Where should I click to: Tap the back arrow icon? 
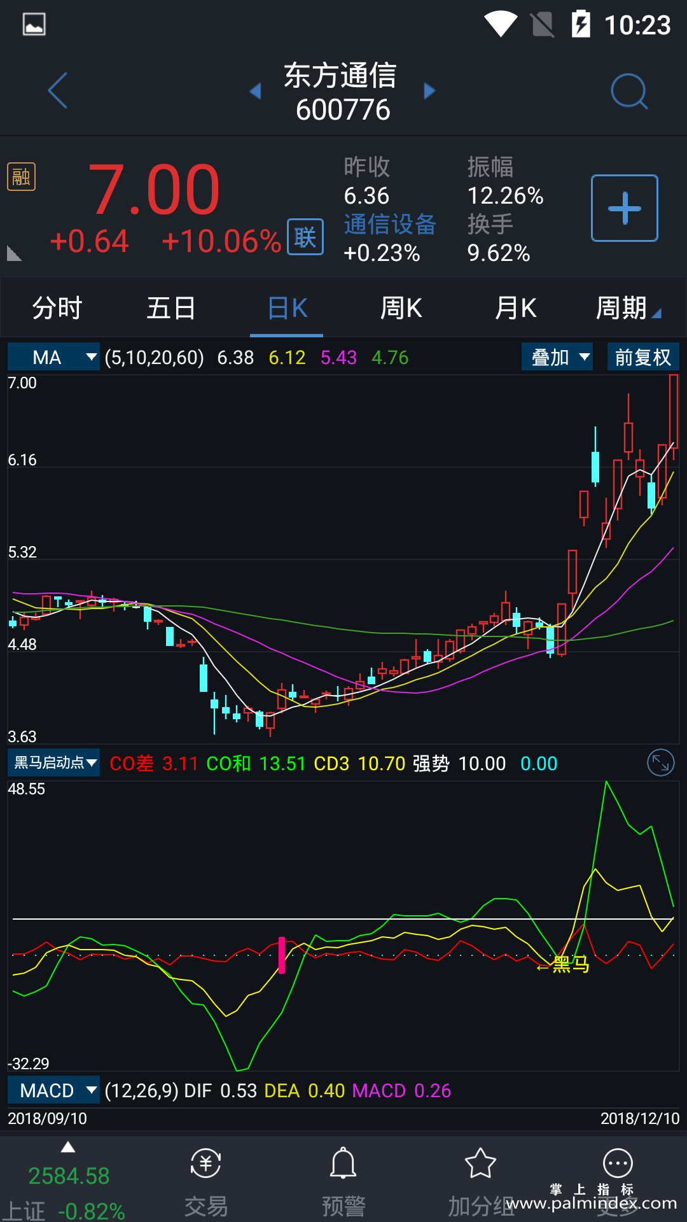tap(58, 90)
